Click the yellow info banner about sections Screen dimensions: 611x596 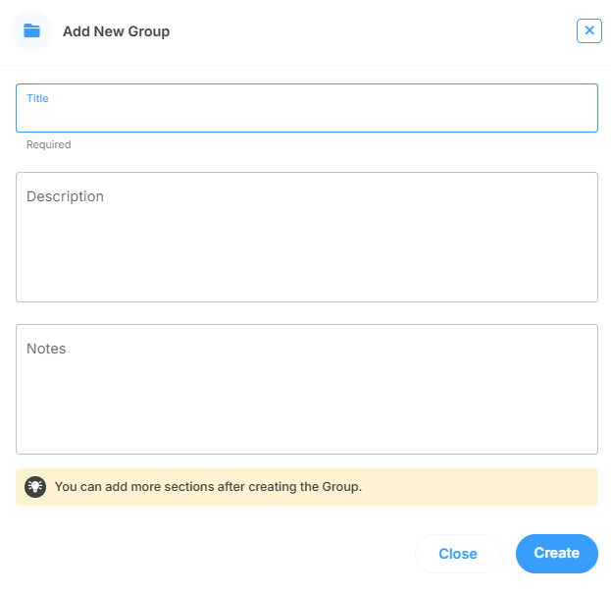coord(441,487)
